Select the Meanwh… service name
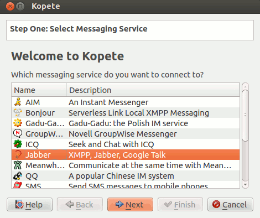 [45, 165]
